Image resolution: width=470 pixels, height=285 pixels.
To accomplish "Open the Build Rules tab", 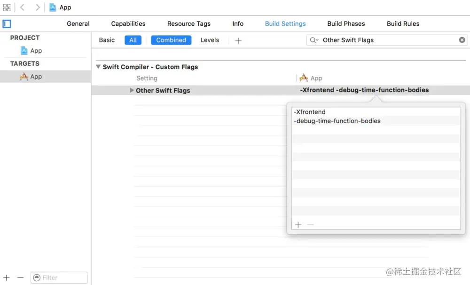I will click(403, 24).
